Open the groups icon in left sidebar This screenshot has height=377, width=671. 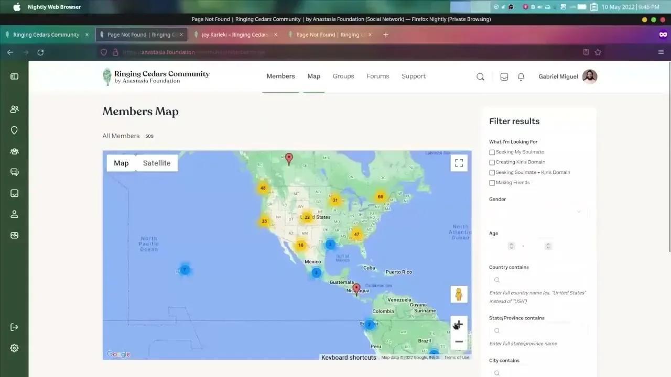tap(14, 151)
